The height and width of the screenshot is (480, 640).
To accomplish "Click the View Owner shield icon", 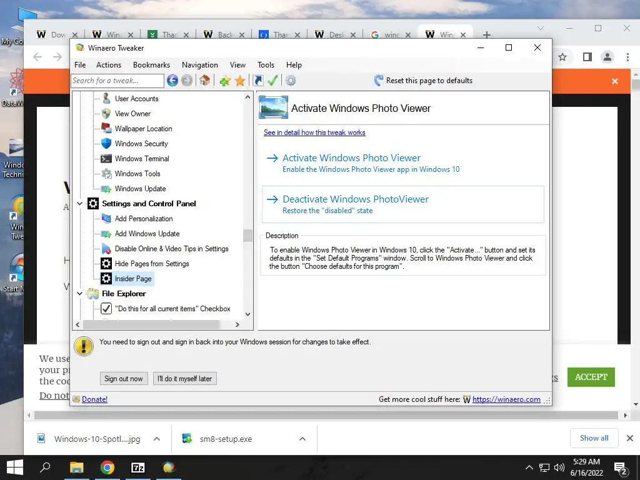I will tap(106, 114).
